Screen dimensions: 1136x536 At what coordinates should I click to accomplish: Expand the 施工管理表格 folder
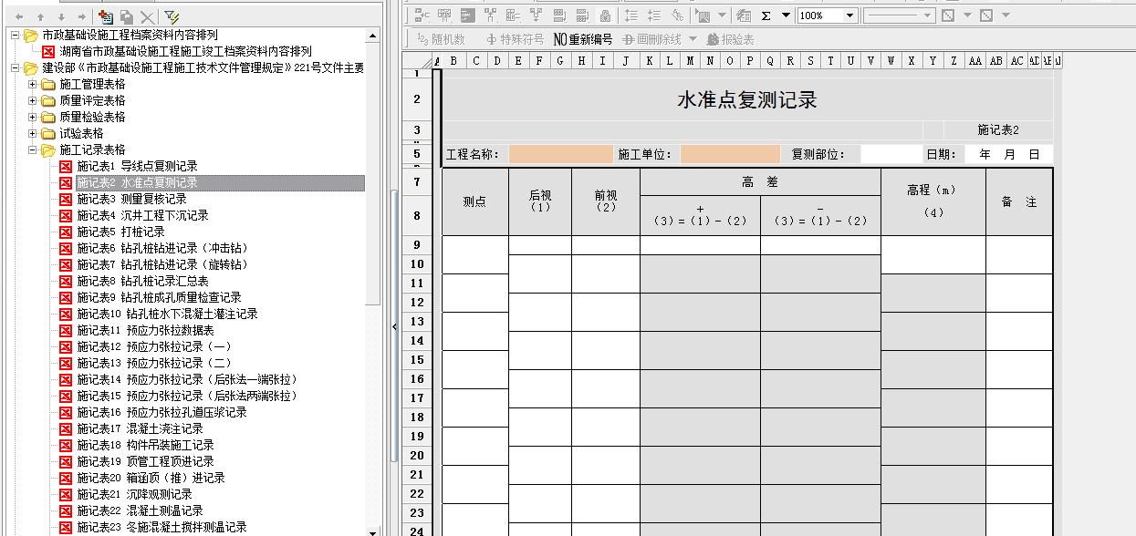(33, 84)
